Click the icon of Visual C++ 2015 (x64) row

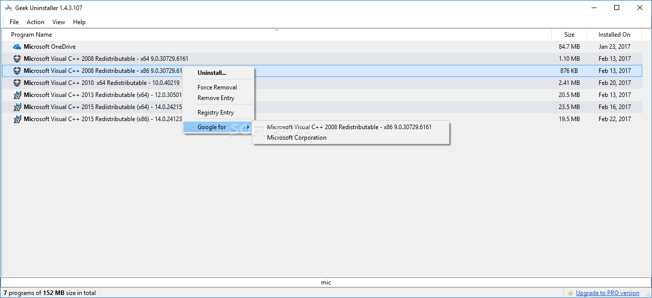tap(17, 107)
